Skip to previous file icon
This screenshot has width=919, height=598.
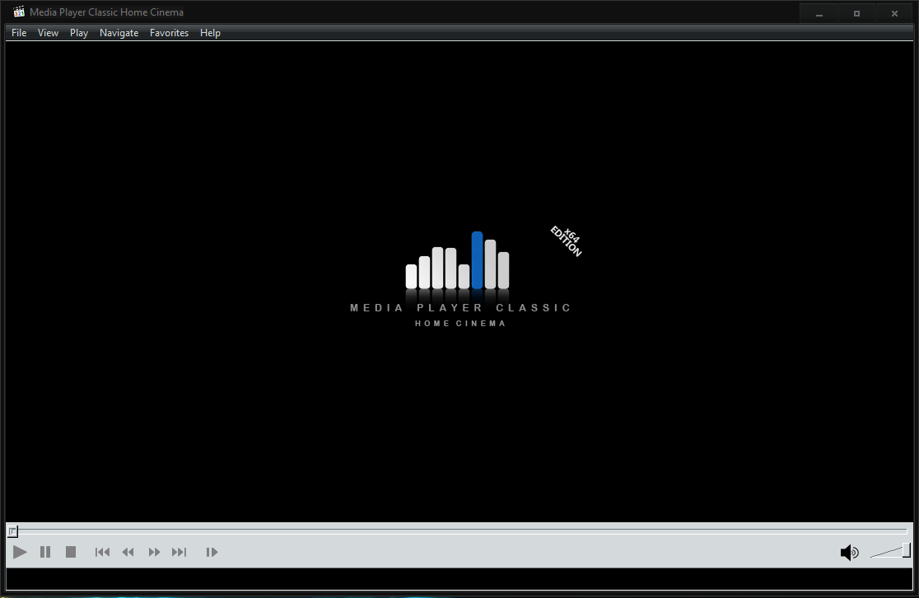tap(103, 552)
